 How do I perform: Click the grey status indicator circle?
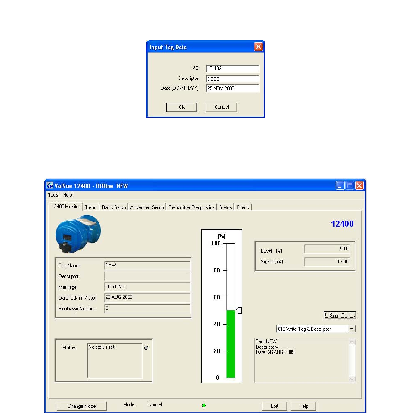coord(146,347)
